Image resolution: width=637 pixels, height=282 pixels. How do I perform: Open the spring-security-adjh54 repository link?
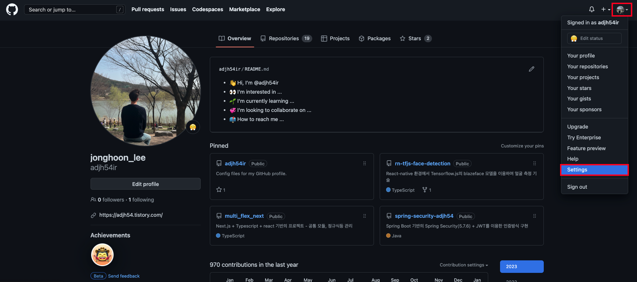pos(424,216)
